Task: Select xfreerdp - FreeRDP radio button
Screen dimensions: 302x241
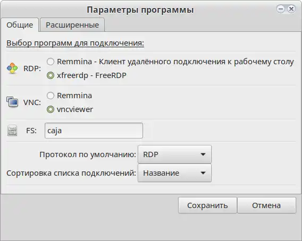Action: [x=51, y=75]
